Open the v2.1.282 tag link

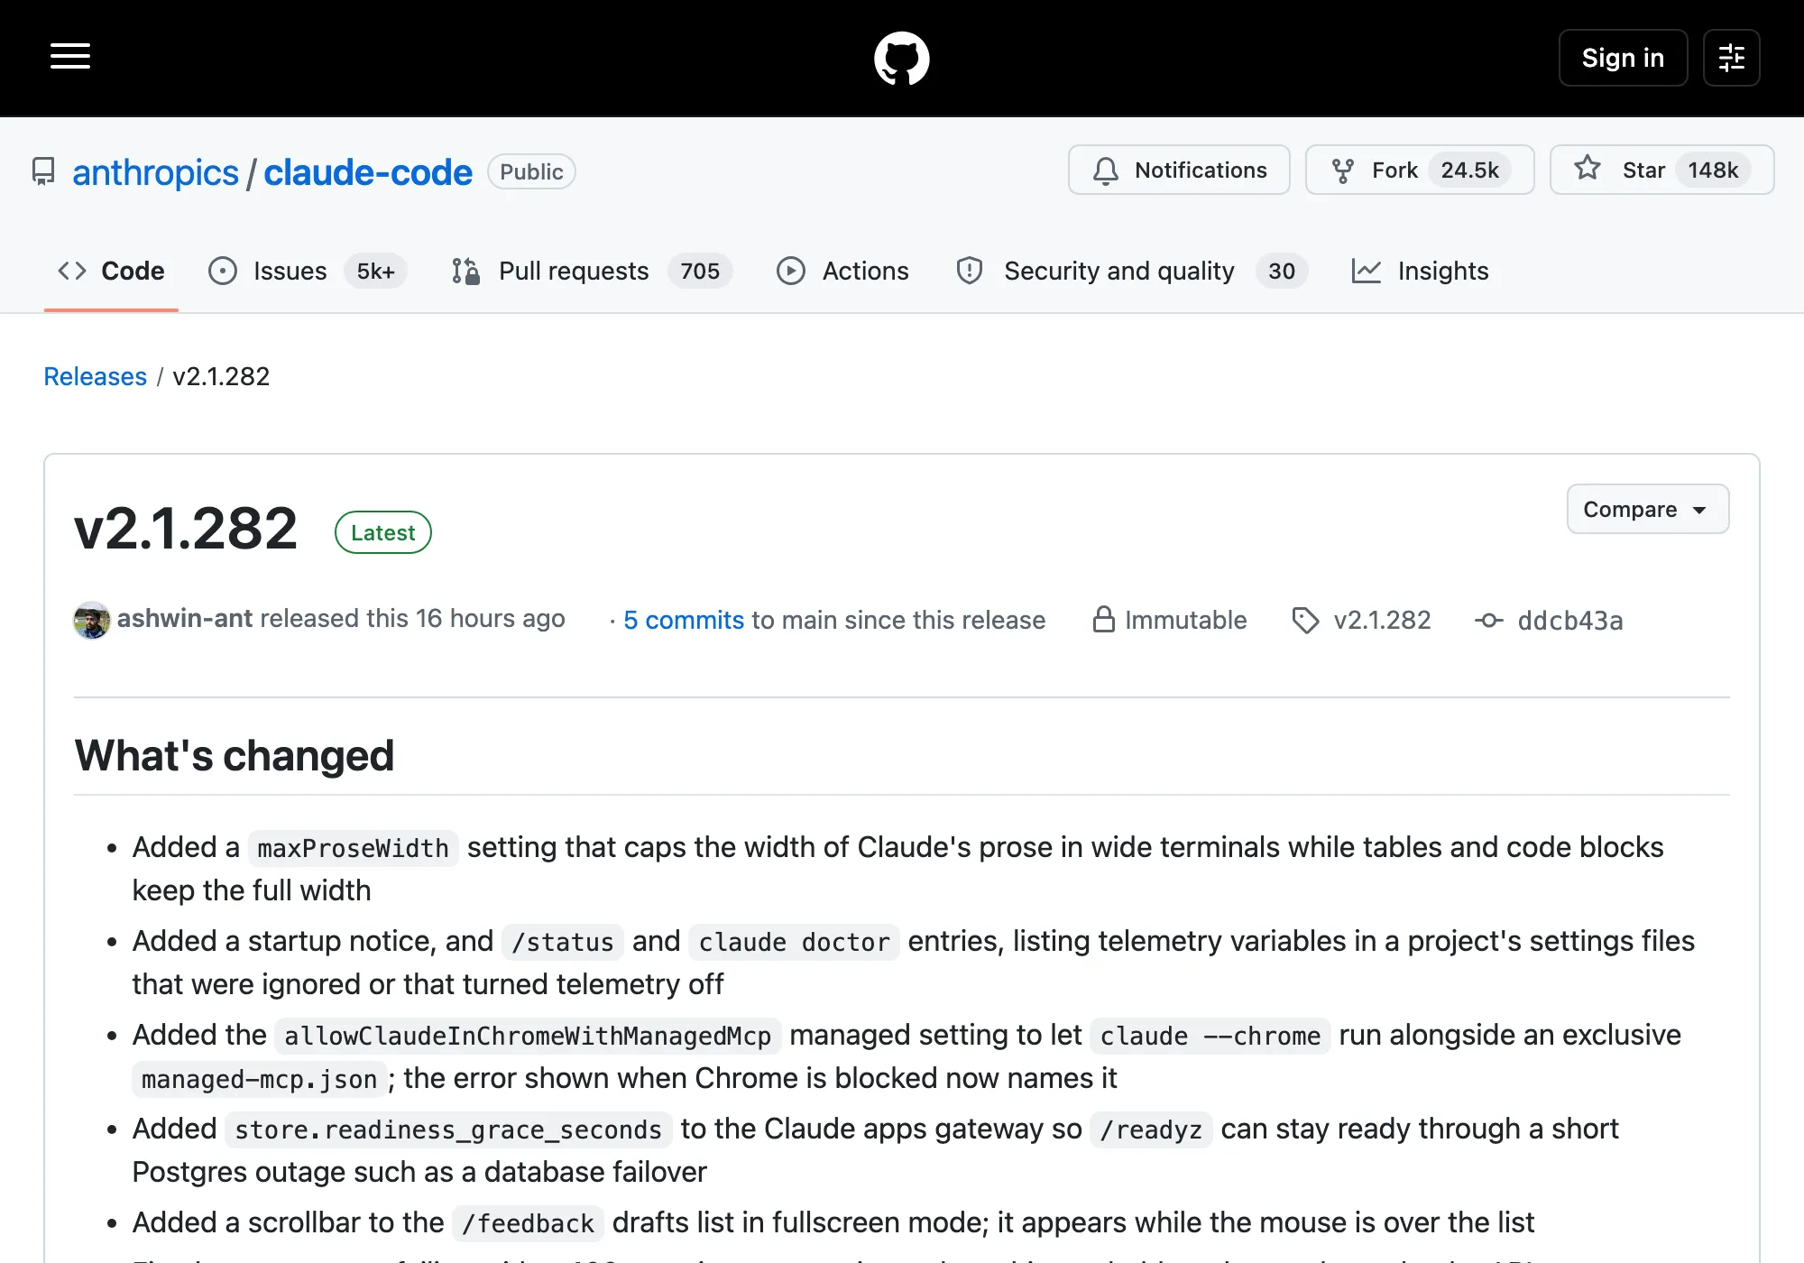(1382, 620)
